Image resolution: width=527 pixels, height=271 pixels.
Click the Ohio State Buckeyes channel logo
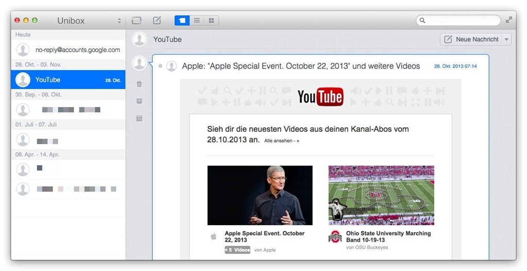335,237
